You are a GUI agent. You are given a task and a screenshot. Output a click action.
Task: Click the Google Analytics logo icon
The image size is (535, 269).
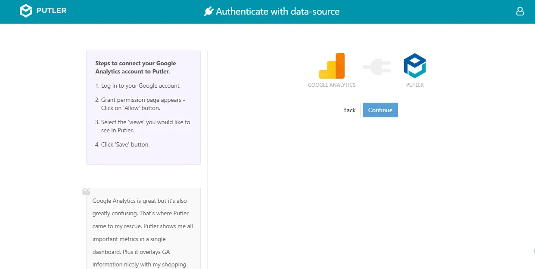332,66
